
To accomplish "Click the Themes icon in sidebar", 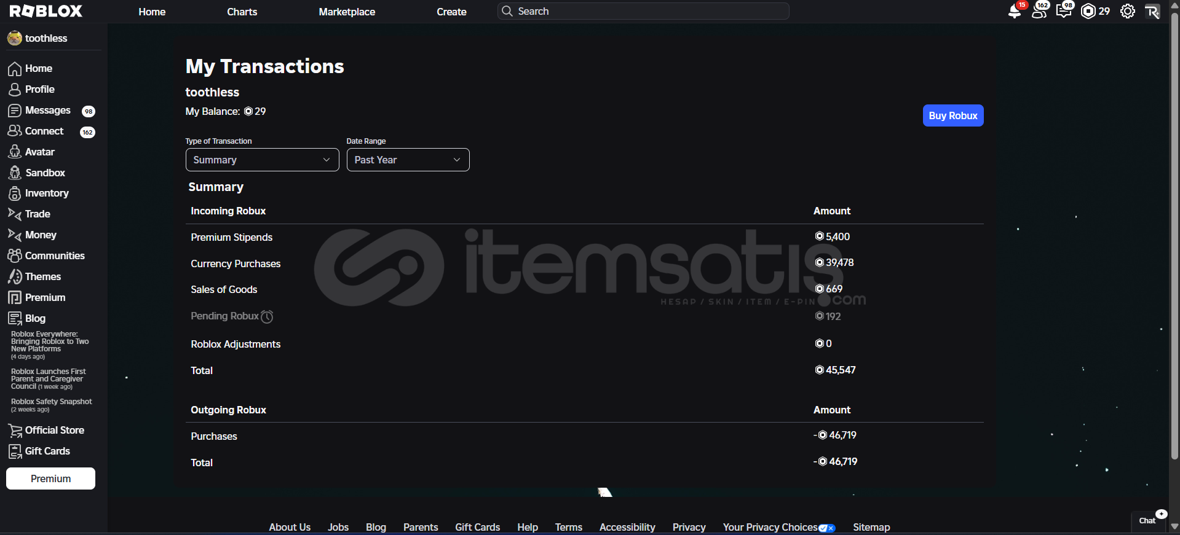I will pos(15,276).
